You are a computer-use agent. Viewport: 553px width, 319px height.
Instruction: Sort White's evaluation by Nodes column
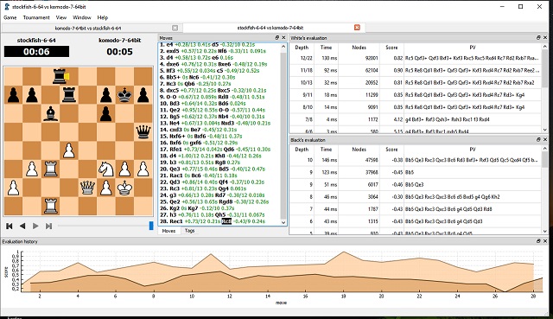(359, 48)
